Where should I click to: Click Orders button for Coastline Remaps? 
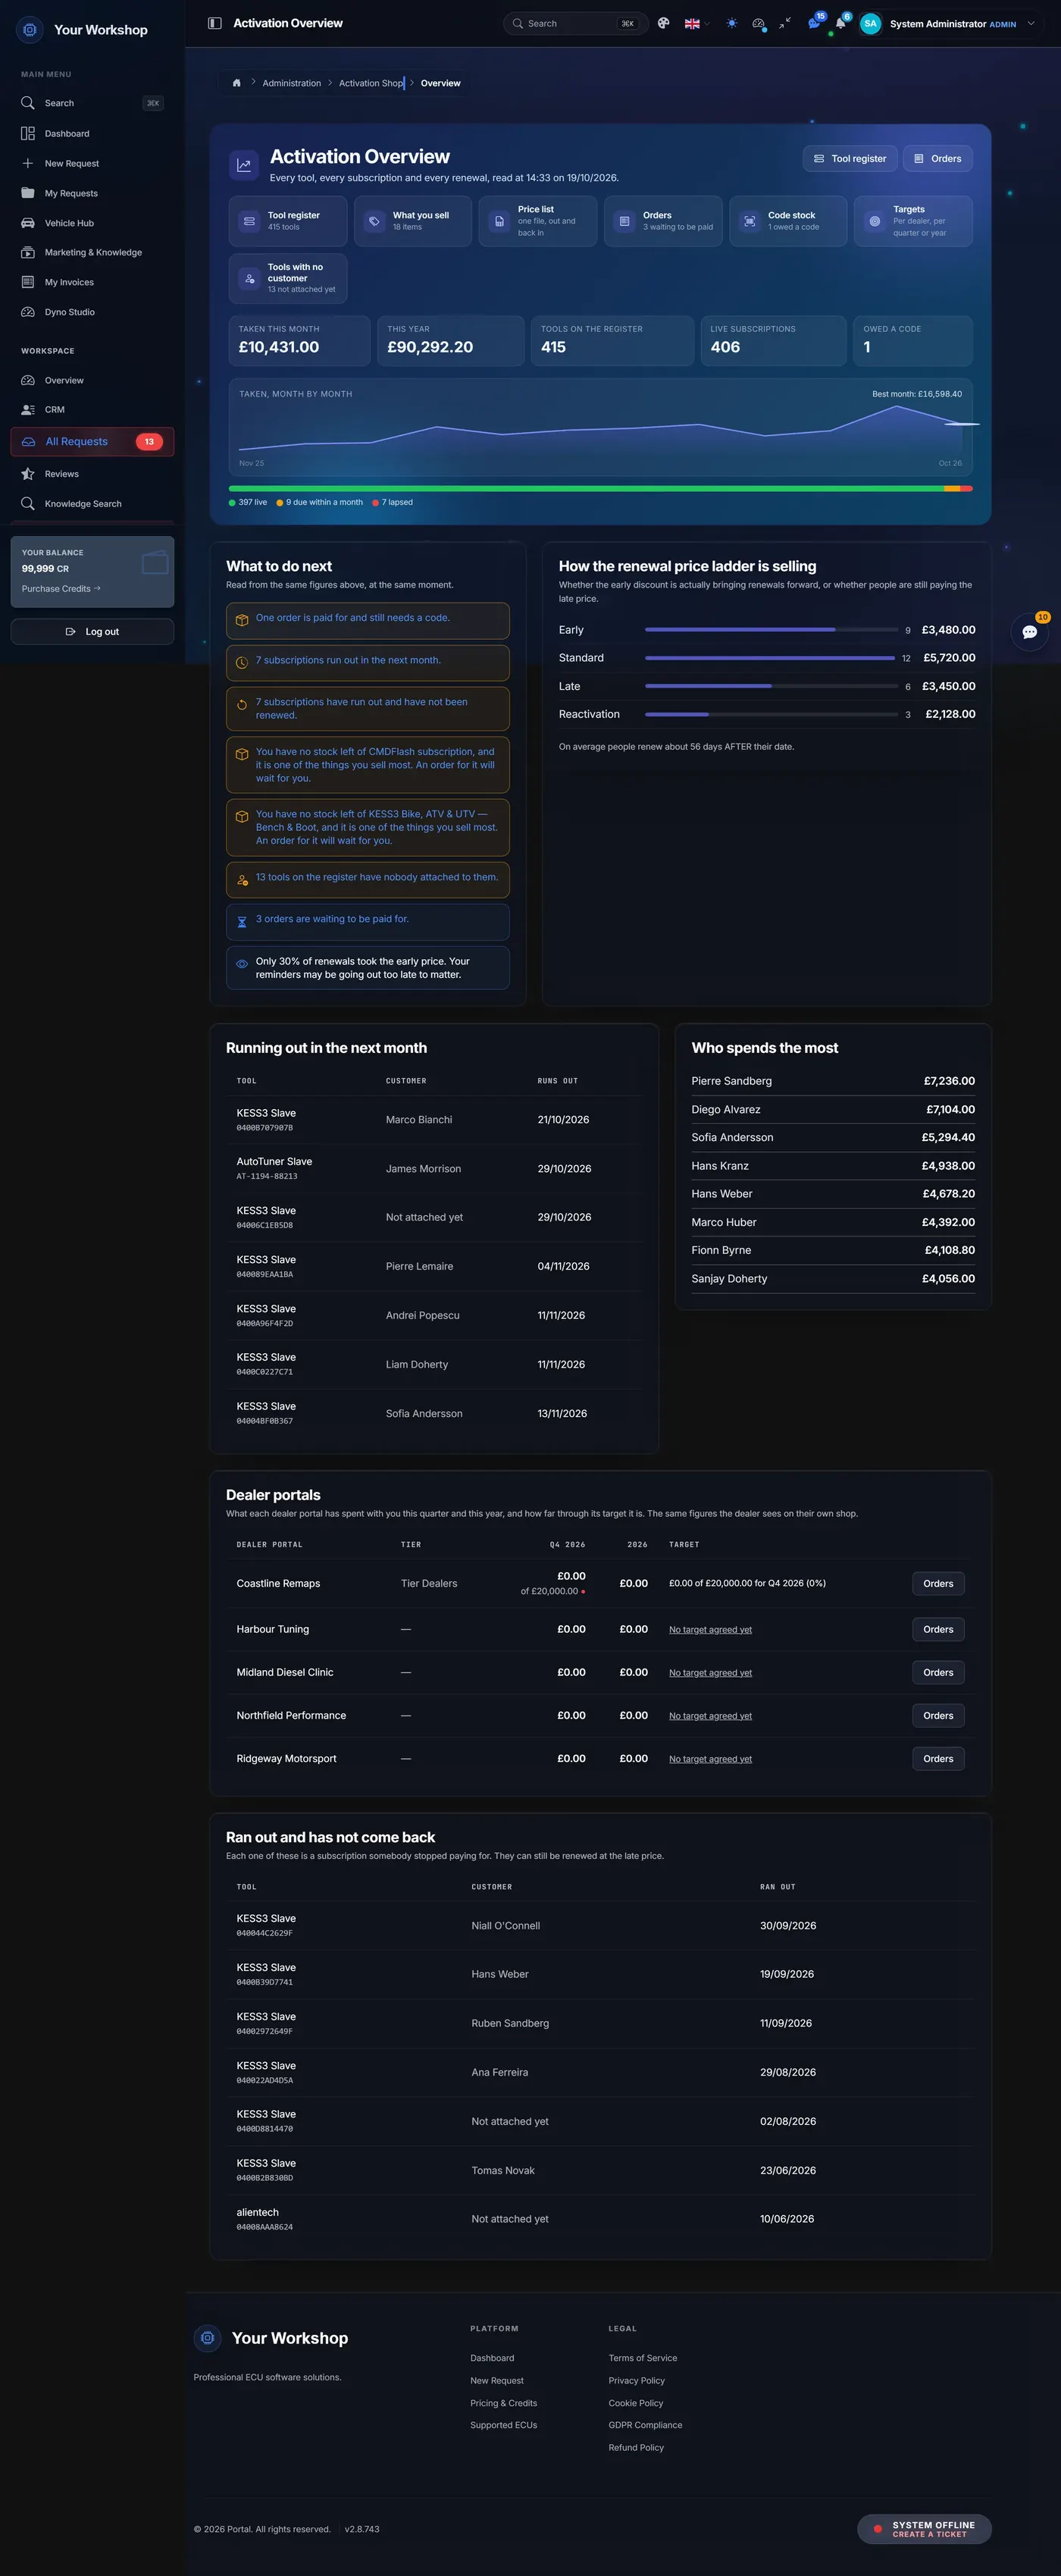[x=938, y=1583]
